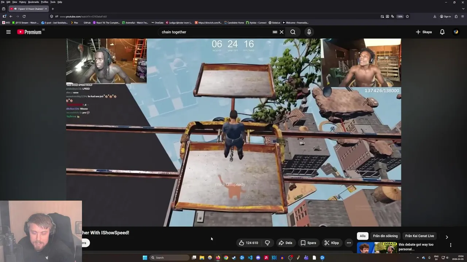
Task: Select the 'Från Kai Cenat Live' chip
Action: pos(420,236)
